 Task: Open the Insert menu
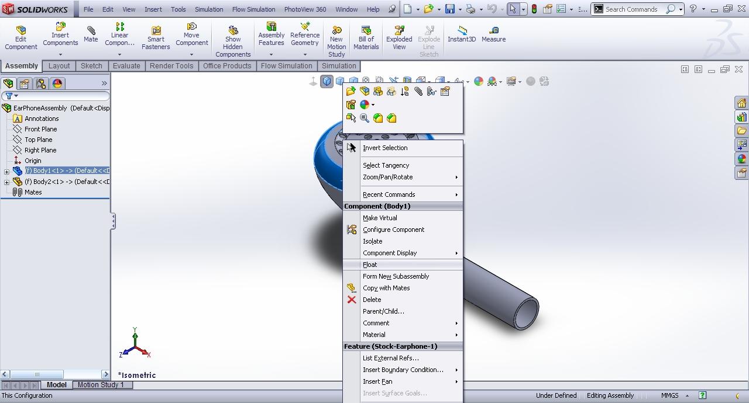[x=153, y=9]
